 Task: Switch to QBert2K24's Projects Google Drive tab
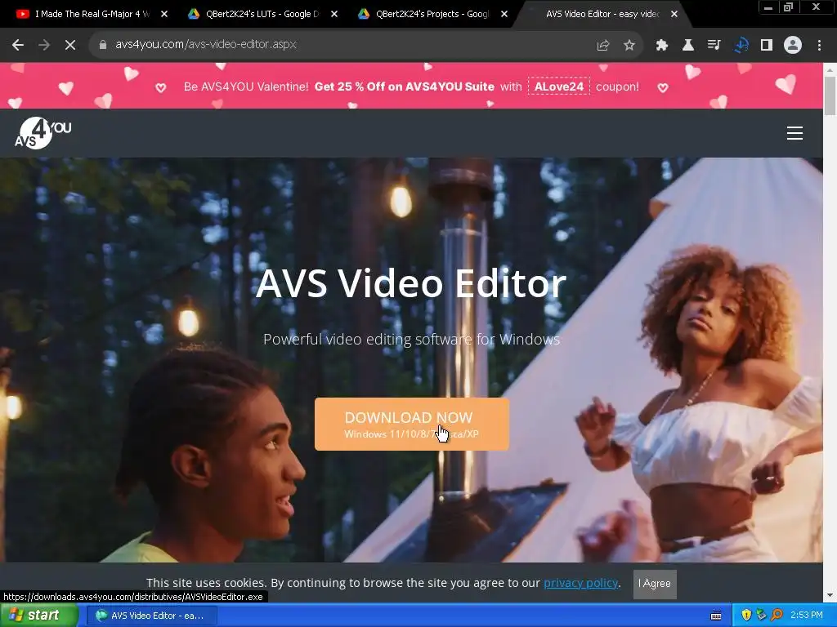pyautogui.click(x=432, y=15)
